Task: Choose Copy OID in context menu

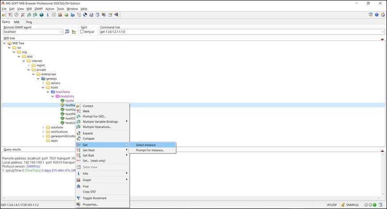Action: pyautogui.click(x=102, y=191)
